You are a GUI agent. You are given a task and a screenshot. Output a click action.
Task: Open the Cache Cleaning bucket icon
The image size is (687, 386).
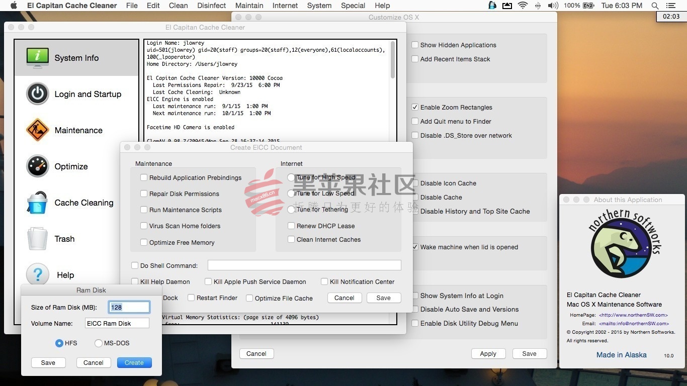pos(37,203)
